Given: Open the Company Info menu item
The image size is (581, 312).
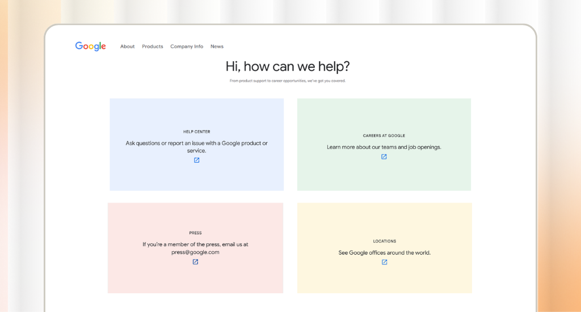Looking at the screenshot, I should coord(187,47).
